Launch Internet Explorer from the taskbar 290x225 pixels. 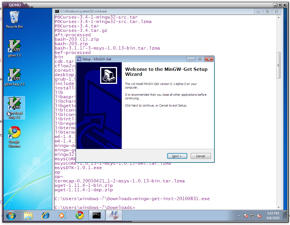(45, 215)
